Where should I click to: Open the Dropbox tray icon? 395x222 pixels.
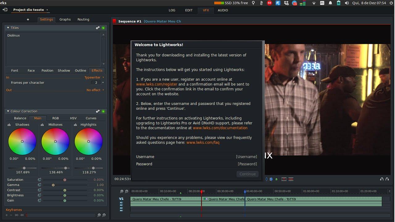[x=286, y=3]
